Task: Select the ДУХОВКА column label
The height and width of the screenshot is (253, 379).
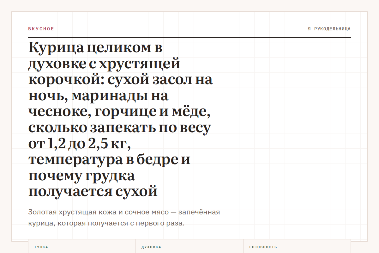Action: tap(151, 247)
